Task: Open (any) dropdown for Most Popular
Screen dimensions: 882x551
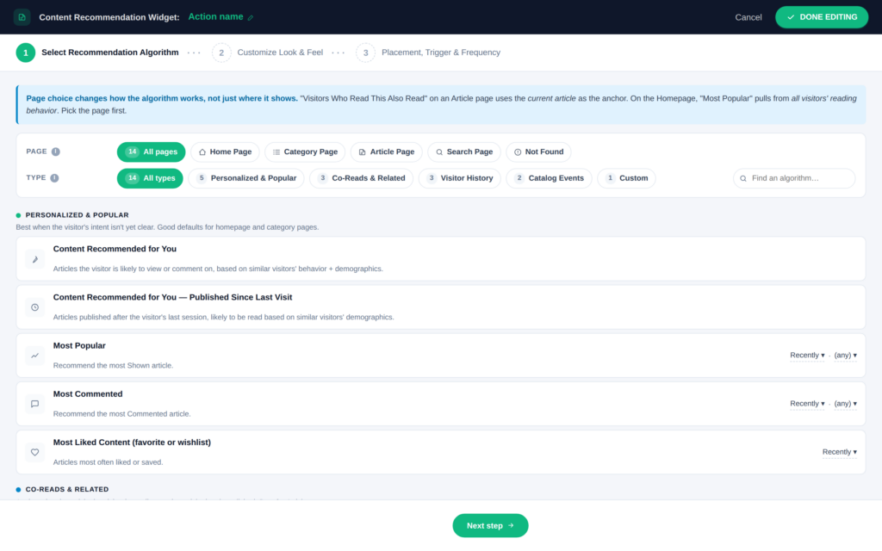Action: pos(846,356)
